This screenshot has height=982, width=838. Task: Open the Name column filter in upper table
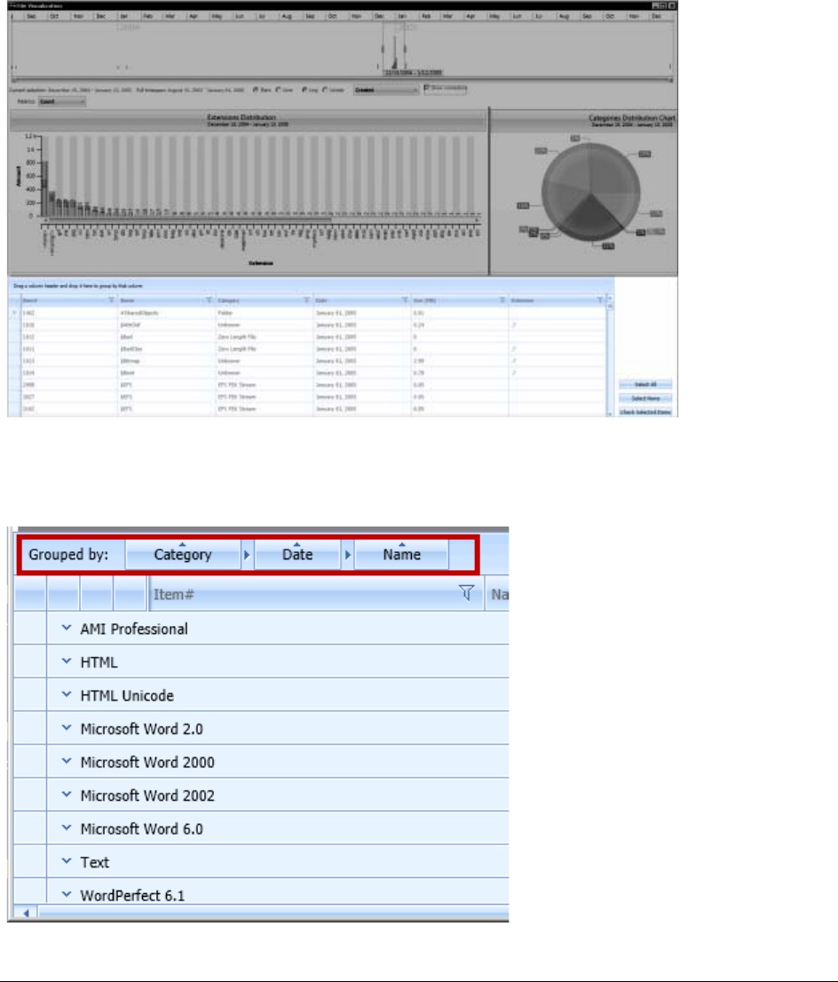[209, 301]
